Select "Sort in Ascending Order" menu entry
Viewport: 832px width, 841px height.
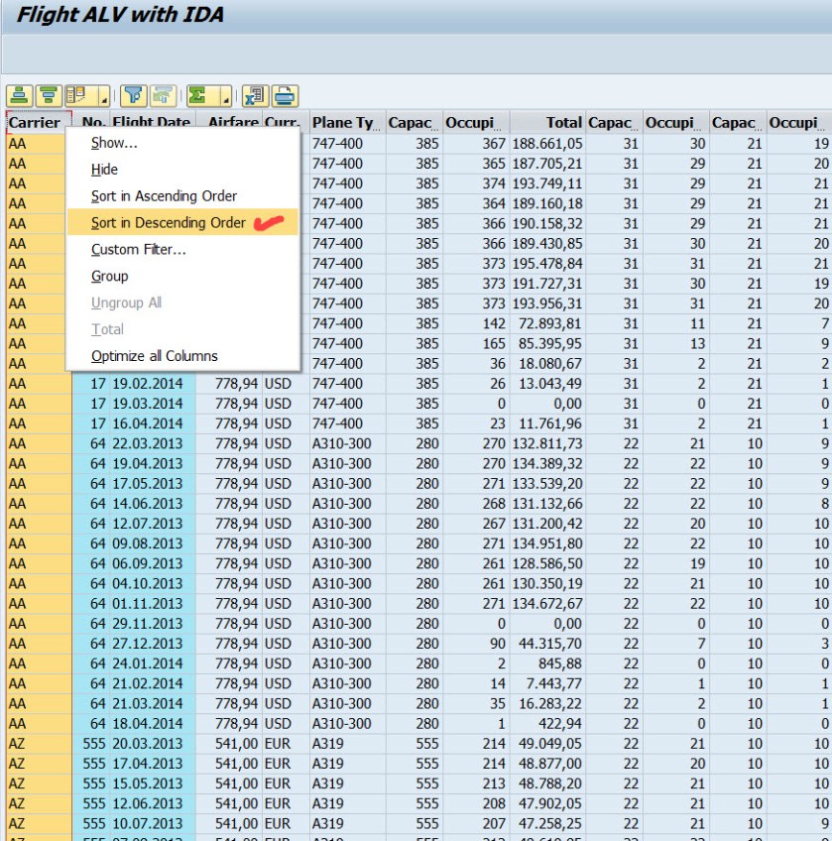click(164, 196)
